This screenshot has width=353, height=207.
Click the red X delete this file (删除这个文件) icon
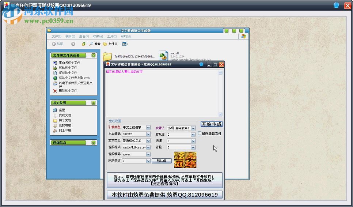[x=55, y=91]
